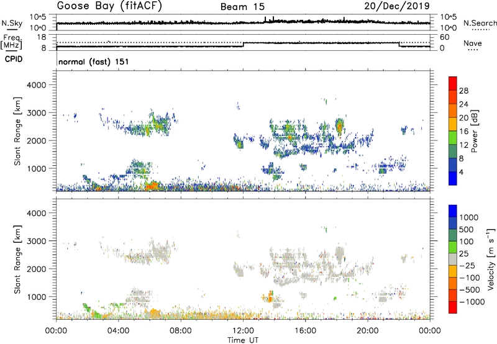Click 'Slant Range [km]' label of power panel

click(17, 131)
